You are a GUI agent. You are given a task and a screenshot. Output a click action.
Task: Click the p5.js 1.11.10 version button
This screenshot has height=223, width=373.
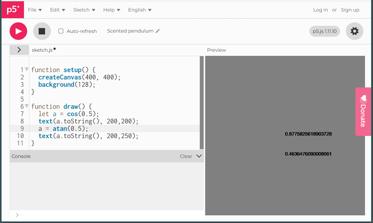[x=324, y=31]
